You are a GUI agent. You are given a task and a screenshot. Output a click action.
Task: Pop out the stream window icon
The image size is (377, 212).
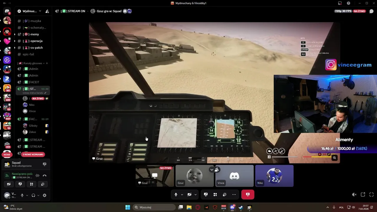[363, 194]
